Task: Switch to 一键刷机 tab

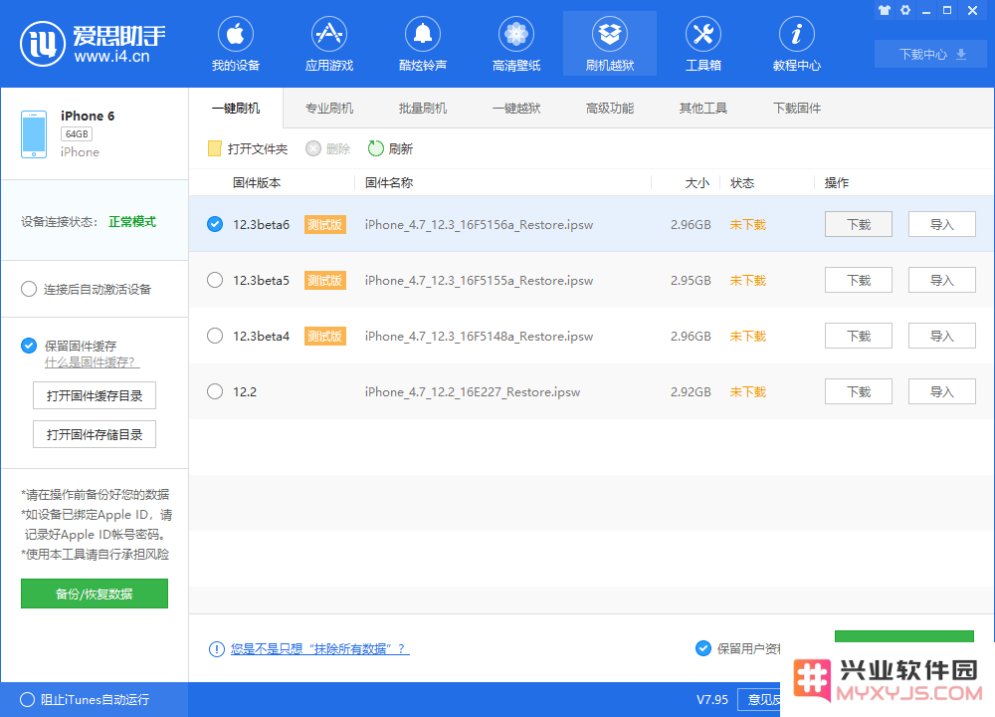Action: [236, 108]
